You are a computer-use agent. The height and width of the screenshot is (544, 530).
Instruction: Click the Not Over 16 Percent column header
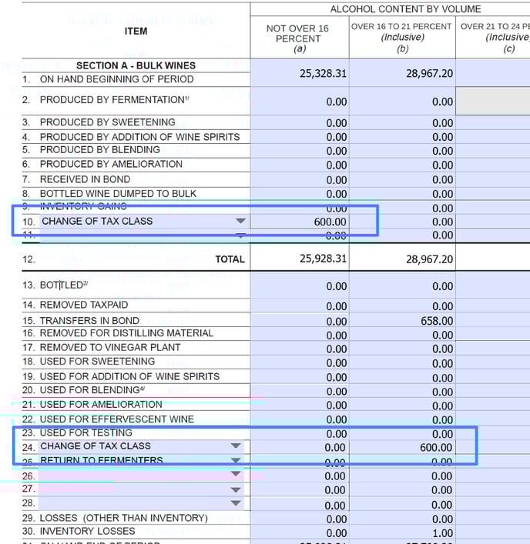pos(299,38)
